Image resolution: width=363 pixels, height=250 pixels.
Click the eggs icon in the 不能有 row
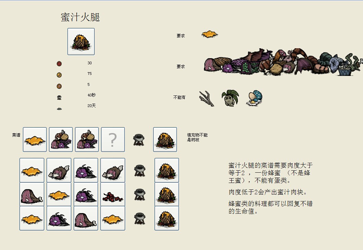click(254, 98)
